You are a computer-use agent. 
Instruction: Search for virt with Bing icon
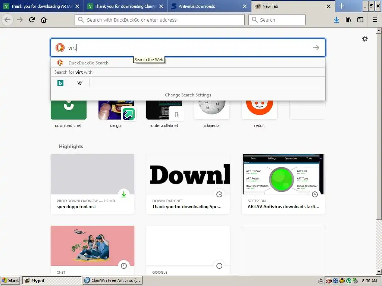pos(60,83)
